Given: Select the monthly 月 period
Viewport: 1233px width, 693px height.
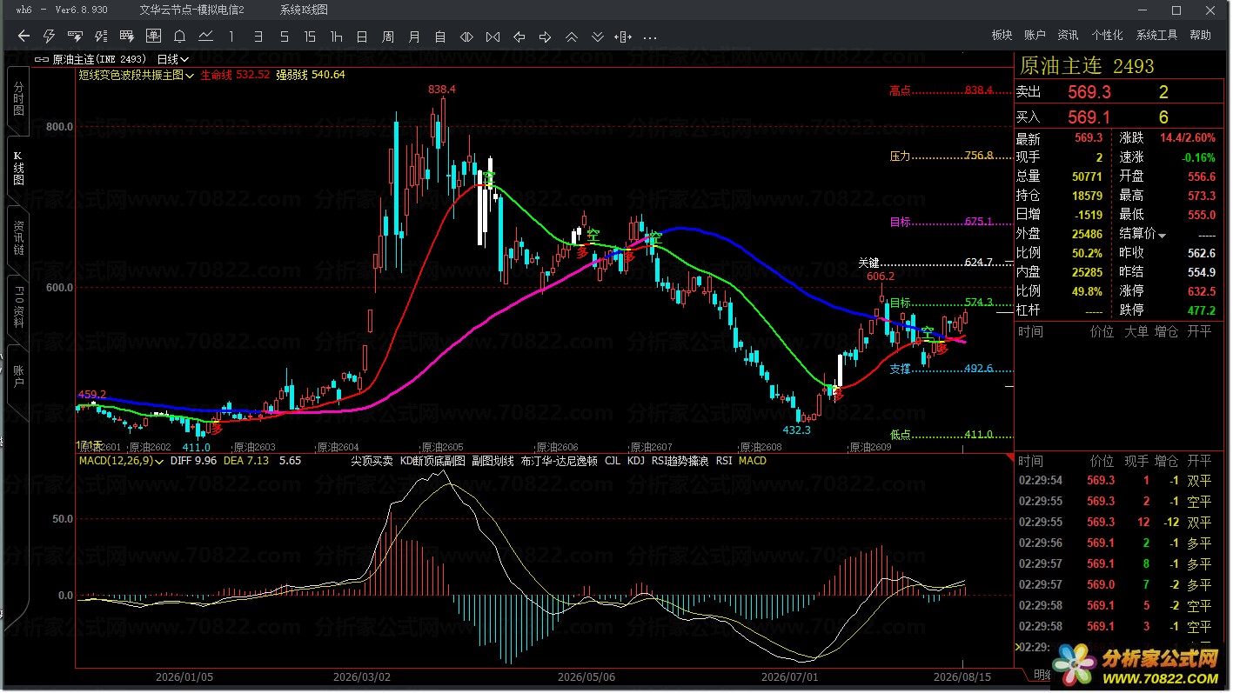Looking at the screenshot, I should (x=414, y=37).
